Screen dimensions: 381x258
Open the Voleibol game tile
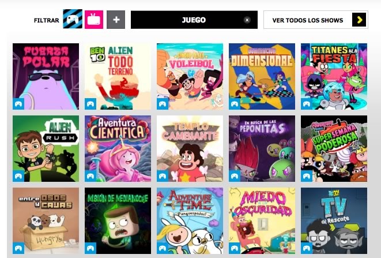[x=190, y=76]
